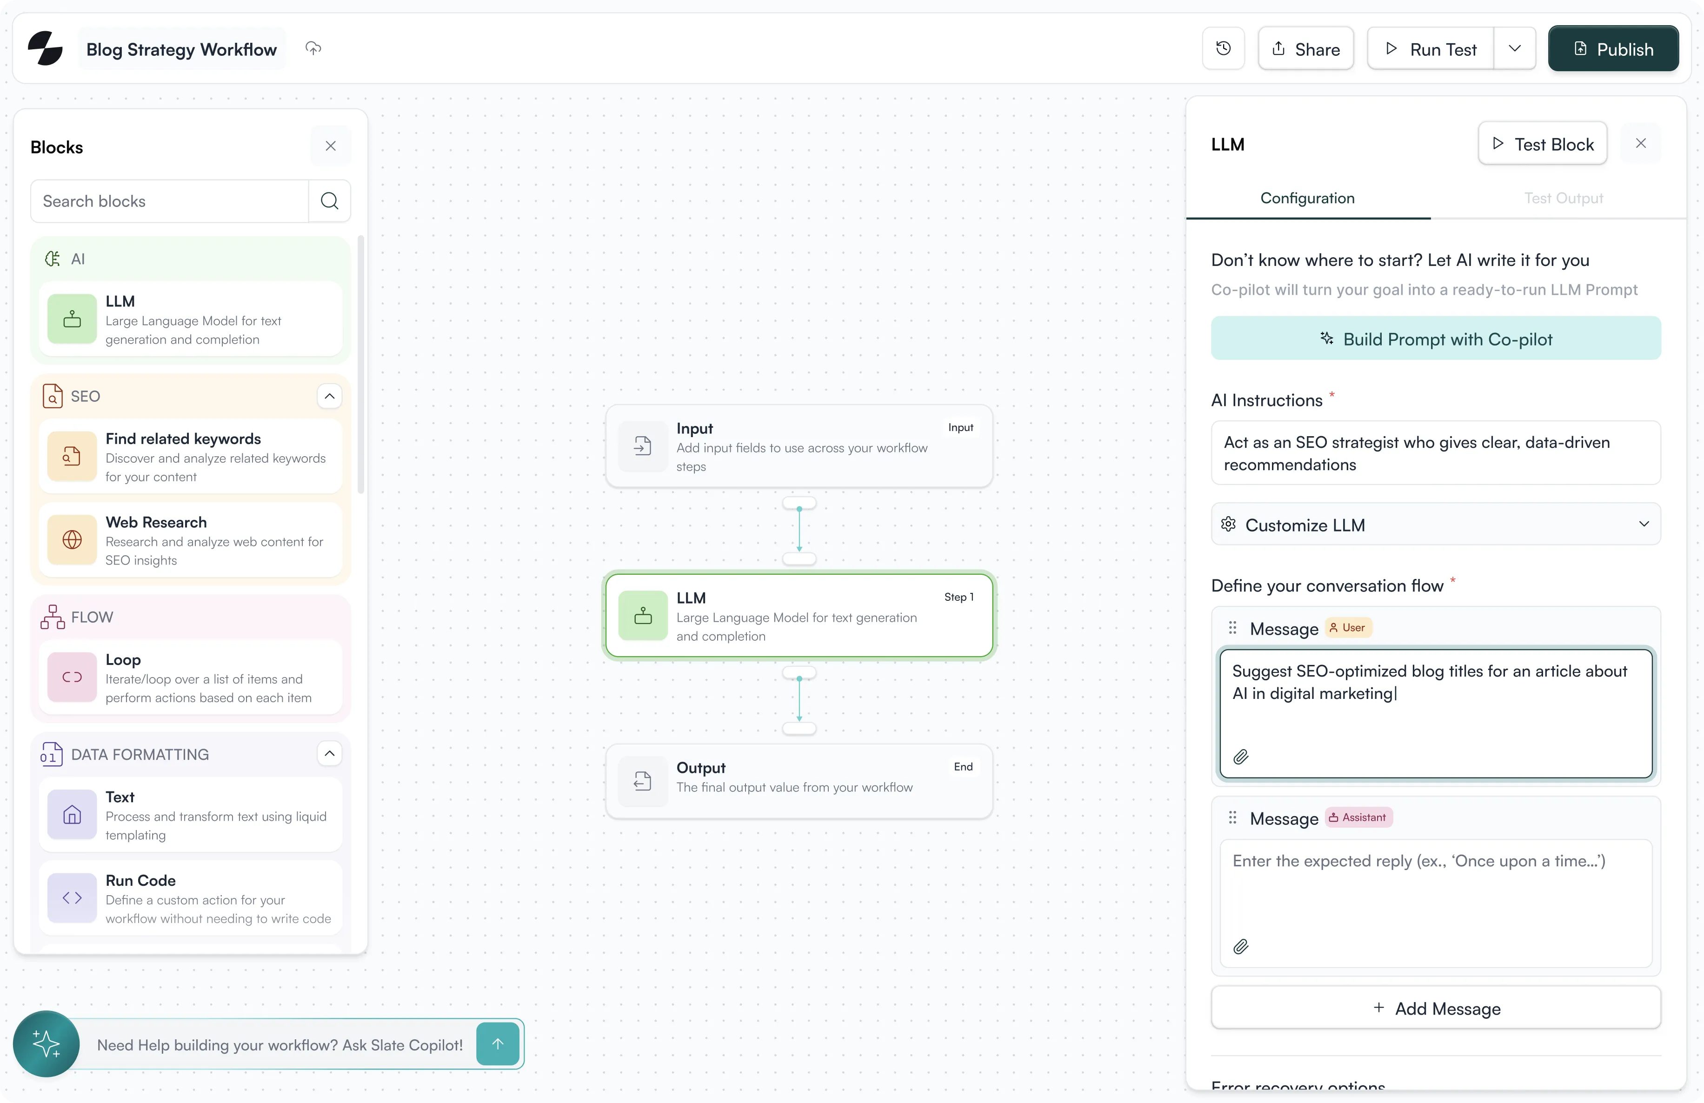
Task: Close the Blocks panel
Action: tap(331, 146)
